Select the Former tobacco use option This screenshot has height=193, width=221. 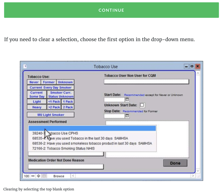[x=49, y=82]
